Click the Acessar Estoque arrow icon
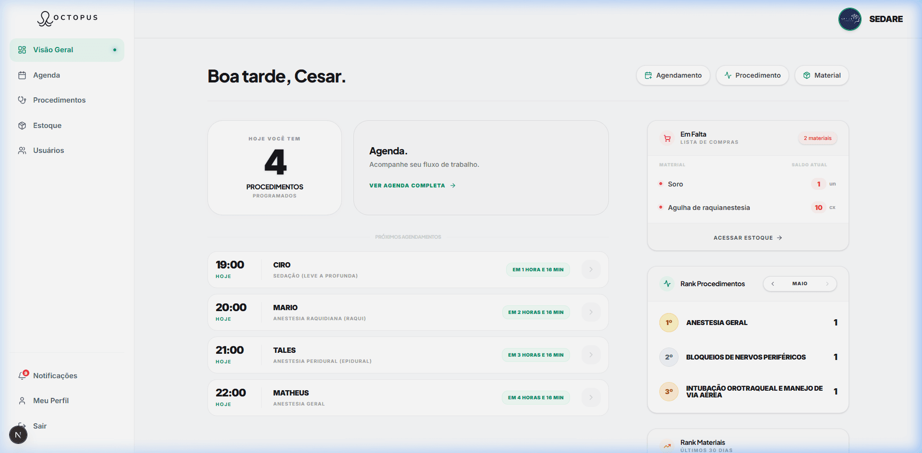 pyautogui.click(x=779, y=238)
